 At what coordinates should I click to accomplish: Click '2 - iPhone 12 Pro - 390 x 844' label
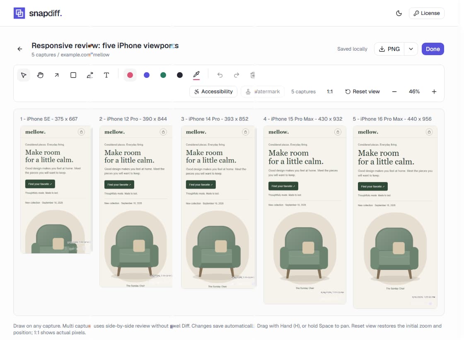133,119
